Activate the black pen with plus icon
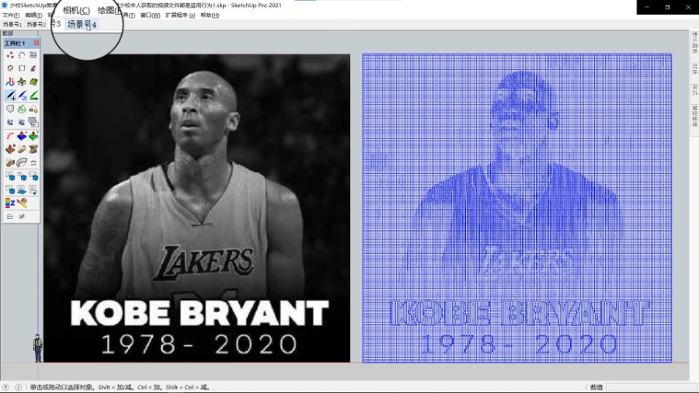 coord(10,96)
